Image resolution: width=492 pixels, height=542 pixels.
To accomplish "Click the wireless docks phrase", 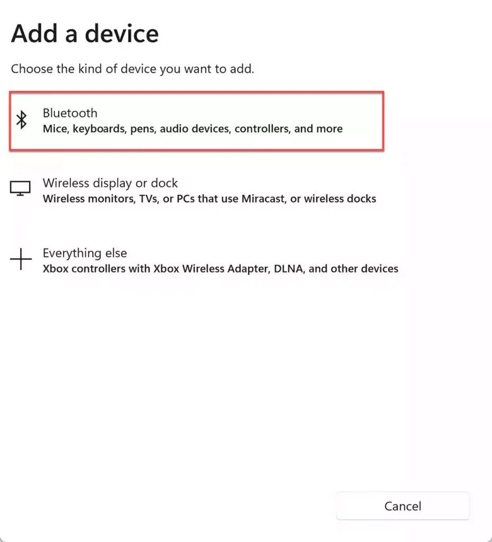I will point(340,199).
